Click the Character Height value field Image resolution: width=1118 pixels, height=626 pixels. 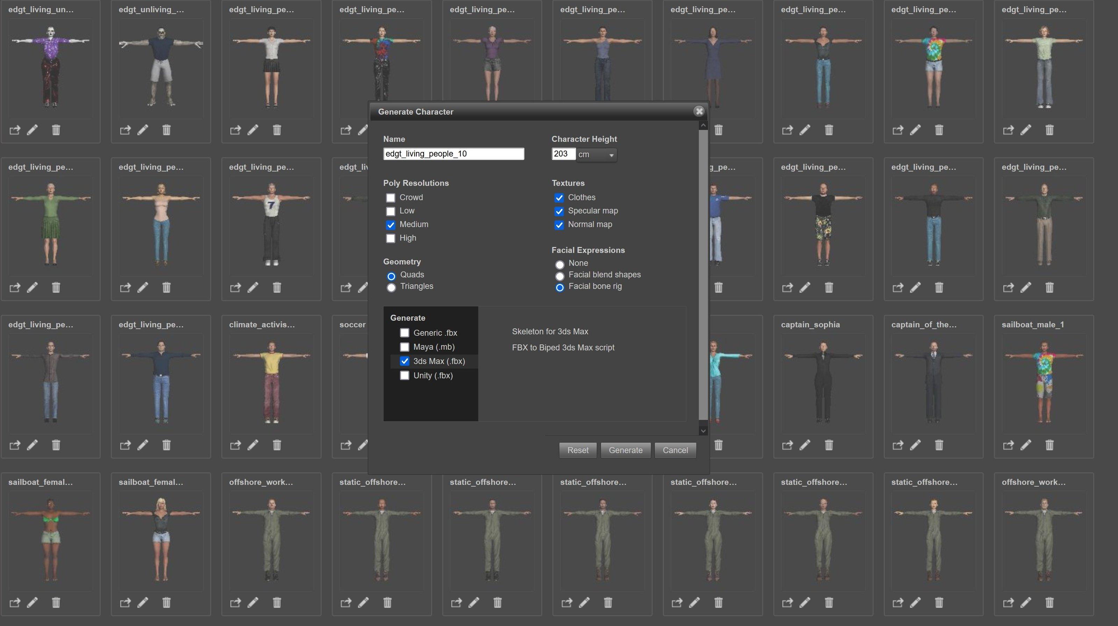(563, 154)
